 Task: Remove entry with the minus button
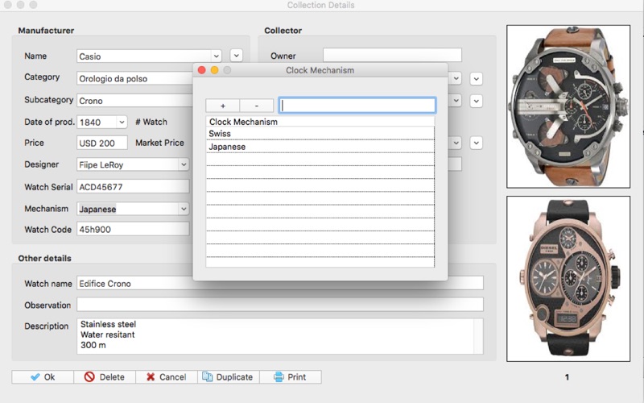pyautogui.click(x=256, y=106)
